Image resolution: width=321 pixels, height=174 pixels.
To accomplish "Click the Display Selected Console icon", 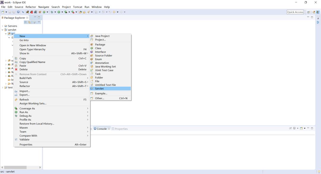I will (x=294, y=128).
